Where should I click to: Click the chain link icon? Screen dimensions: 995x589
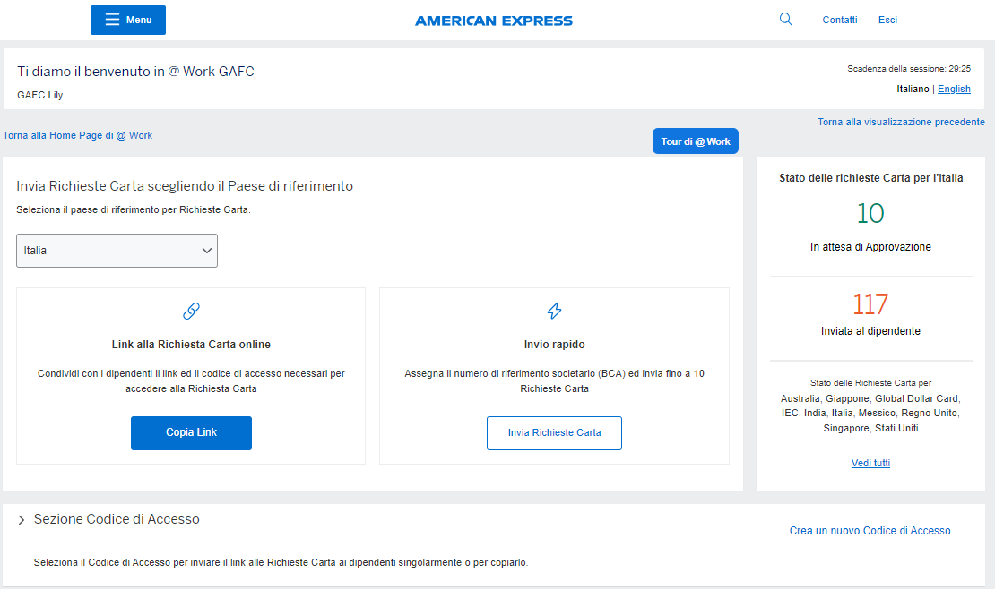point(191,311)
